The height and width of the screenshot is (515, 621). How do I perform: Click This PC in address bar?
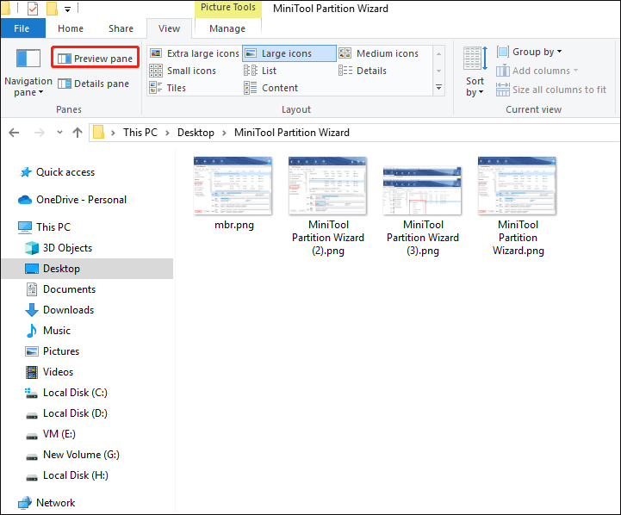[140, 133]
